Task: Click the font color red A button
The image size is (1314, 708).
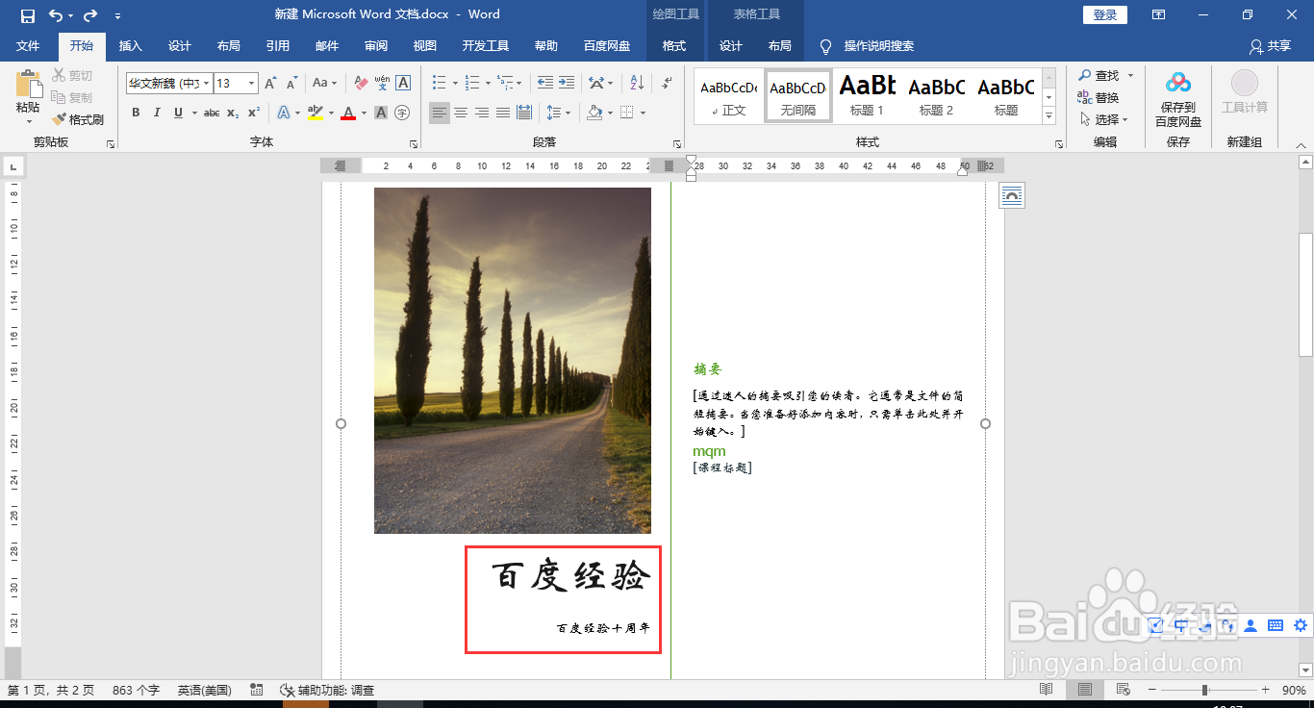Action: pyautogui.click(x=347, y=113)
